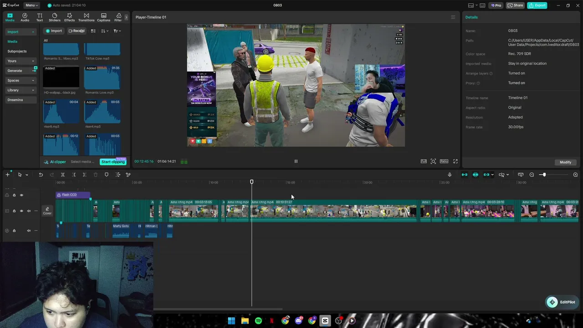Screen dimensions: 583x328
Task: Zoom out the timeline
Action: [532, 174]
